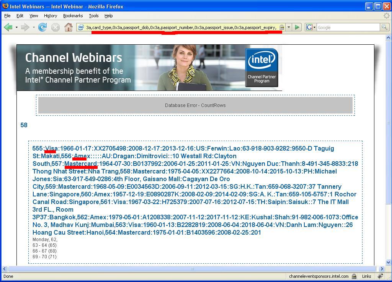Click the number 58 heading
392x282 pixels.
[24, 125]
